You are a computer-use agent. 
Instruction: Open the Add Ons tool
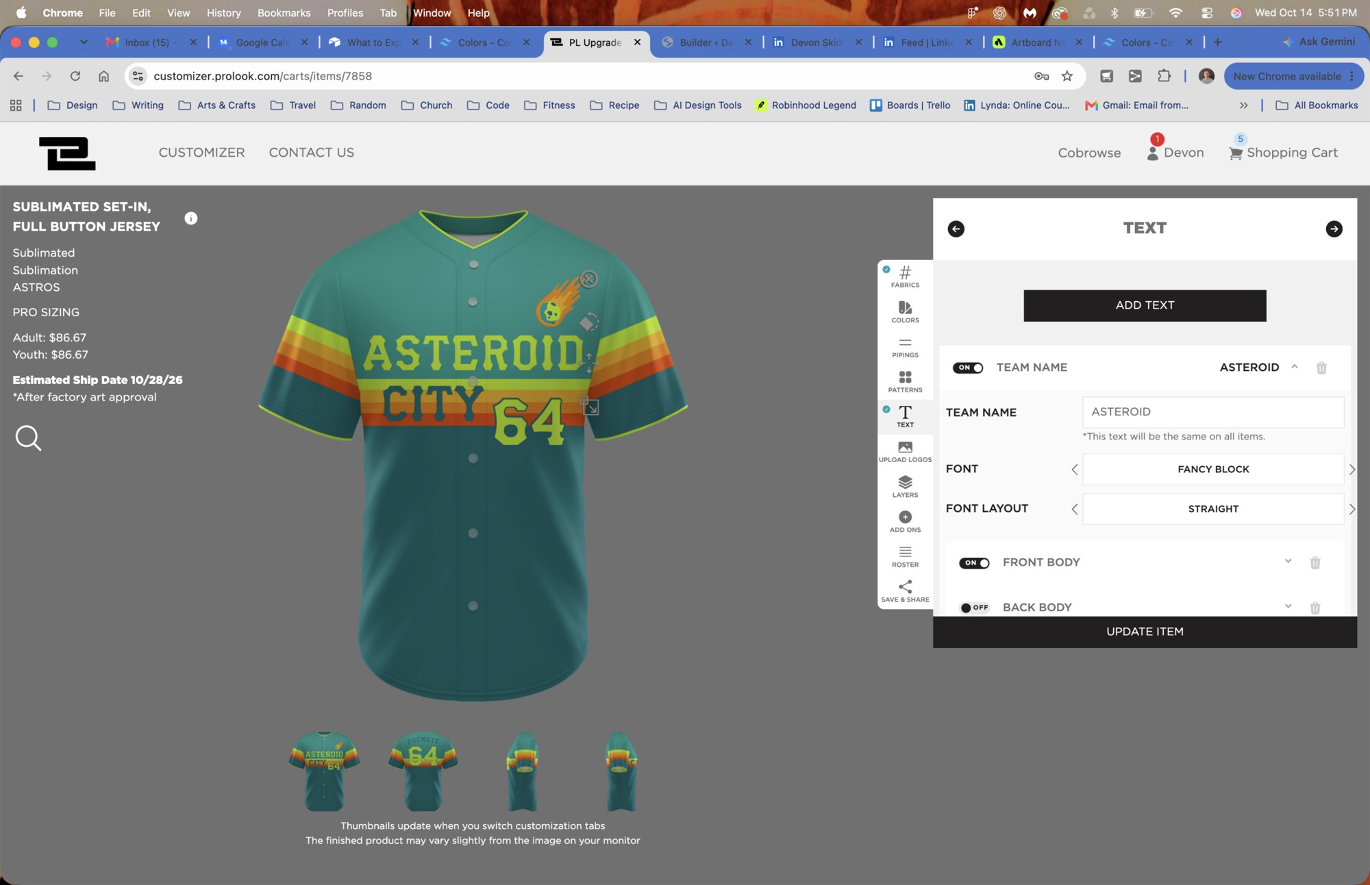coord(905,522)
